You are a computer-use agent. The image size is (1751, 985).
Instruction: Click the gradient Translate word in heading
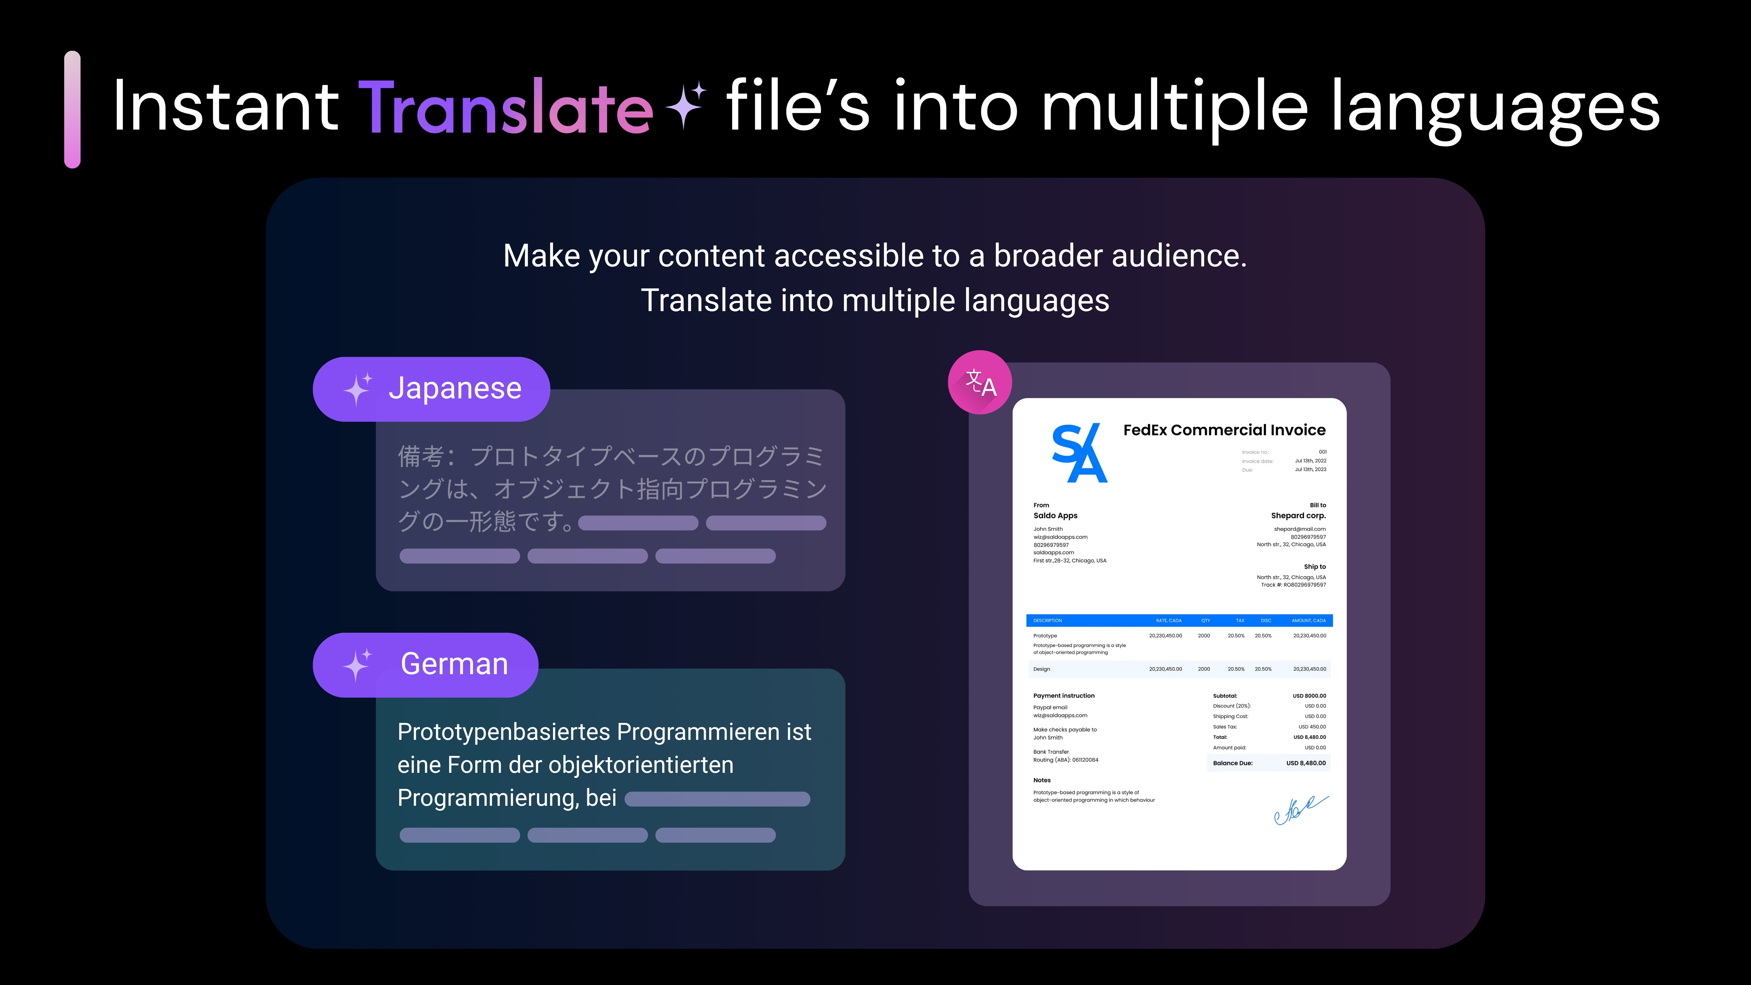point(505,107)
